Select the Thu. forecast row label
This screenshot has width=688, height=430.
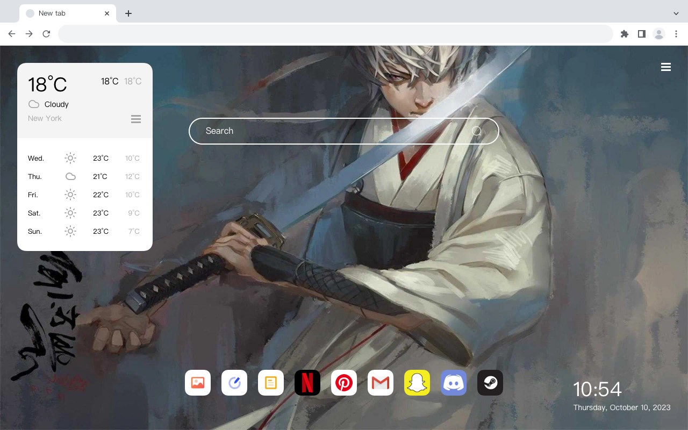tap(35, 176)
